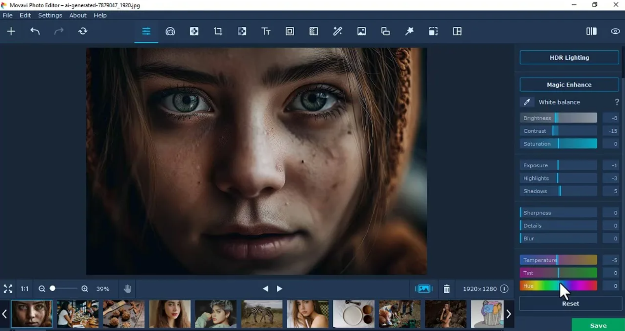Open the Retouching face tool
The width and height of the screenshot is (625, 331).
click(x=170, y=31)
